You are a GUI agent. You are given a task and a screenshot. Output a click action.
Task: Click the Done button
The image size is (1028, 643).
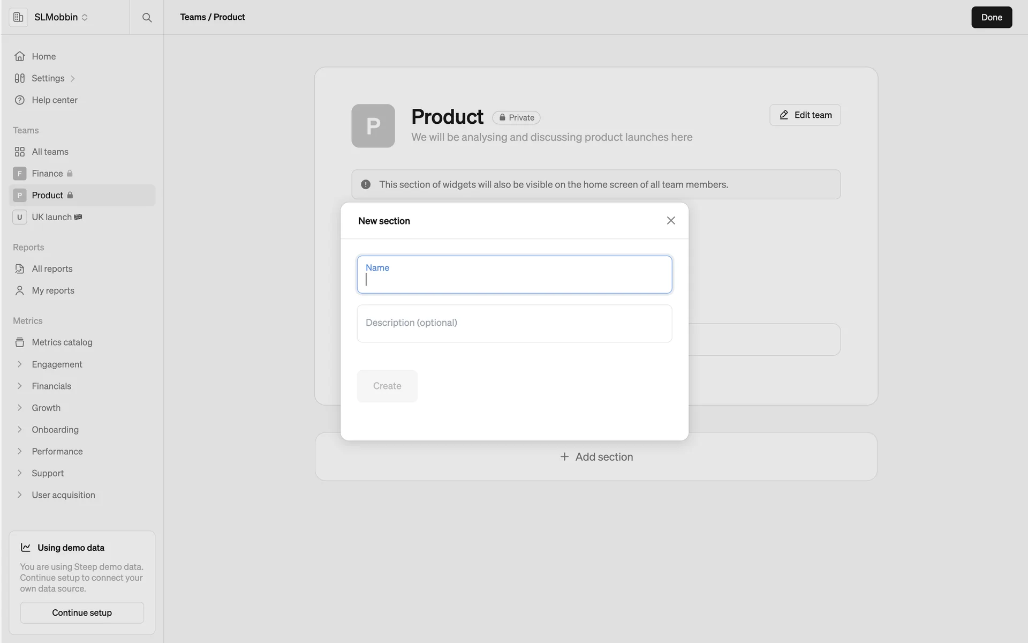click(x=991, y=17)
